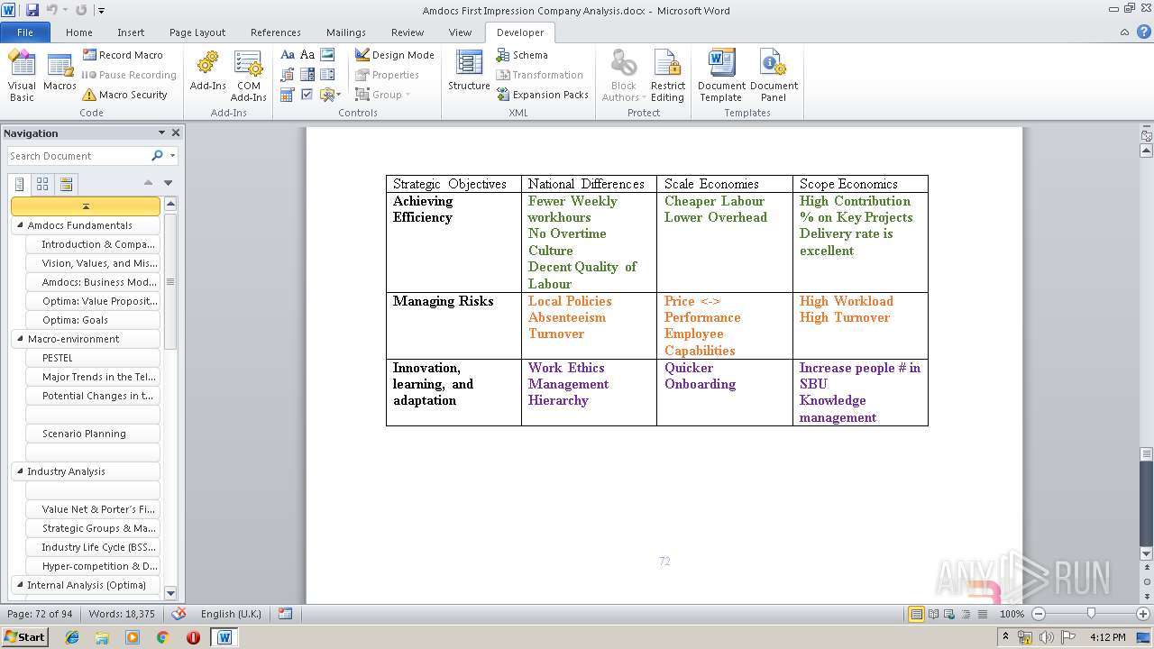Open Word Help
Image resolution: width=1154 pixels, height=649 pixels.
(x=1142, y=32)
